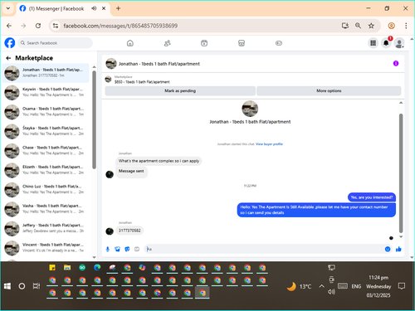
Task: Attach a photo with the image icon
Action: coord(117,250)
